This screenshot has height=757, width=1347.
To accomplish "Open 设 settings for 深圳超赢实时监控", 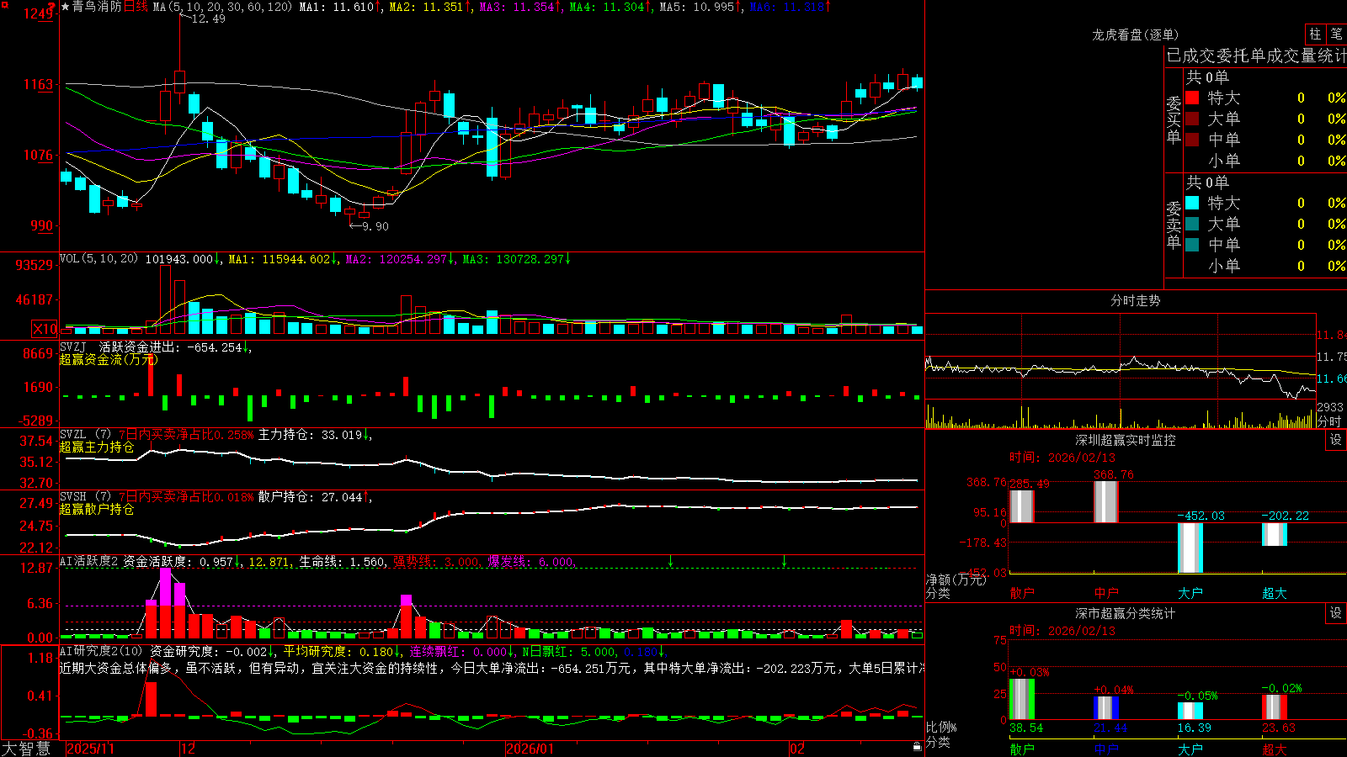I will [1336, 440].
